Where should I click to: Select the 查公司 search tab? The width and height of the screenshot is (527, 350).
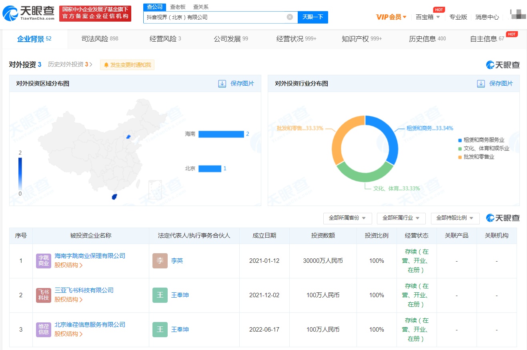[154, 7]
